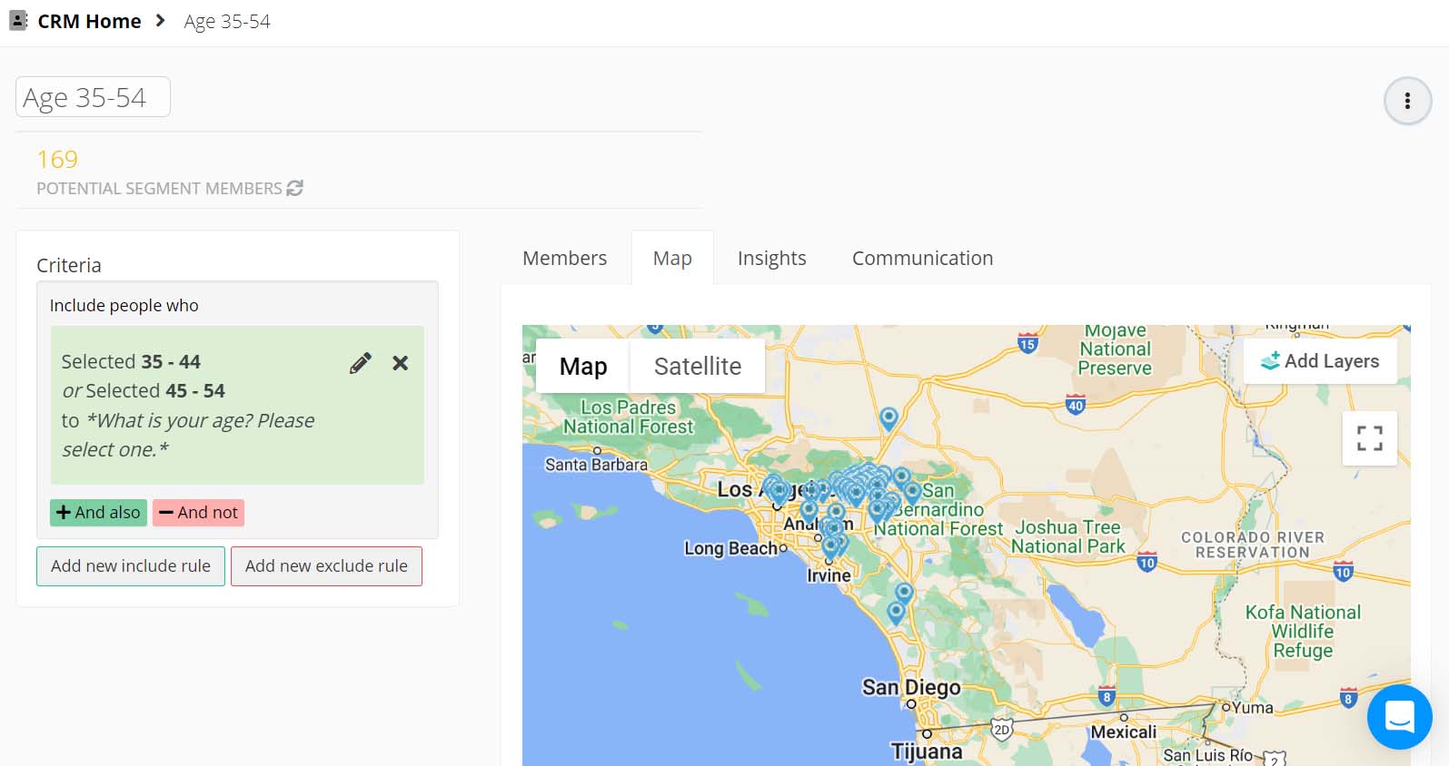Viewport: 1449px width, 766px height.
Task: Open Add Layers on the map
Action: 1320,361
